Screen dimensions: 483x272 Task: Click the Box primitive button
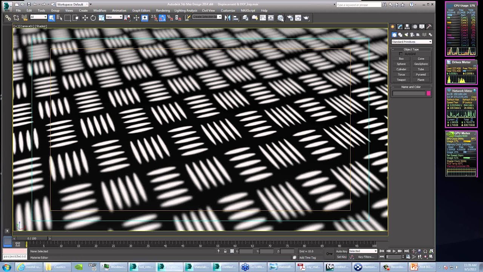tap(401, 59)
